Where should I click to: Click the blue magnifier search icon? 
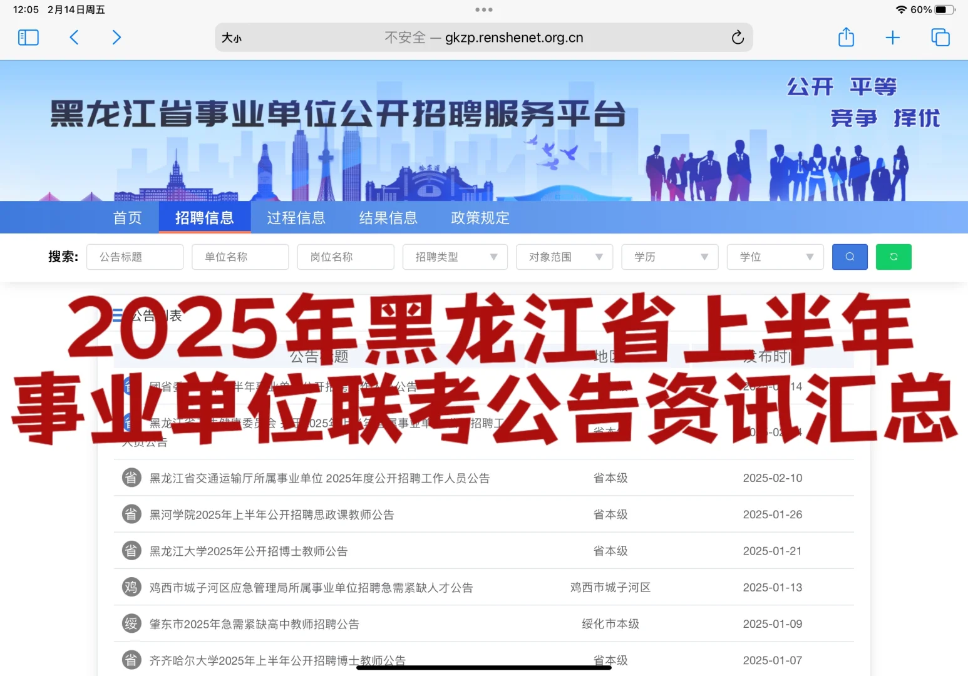click(849, 257)
